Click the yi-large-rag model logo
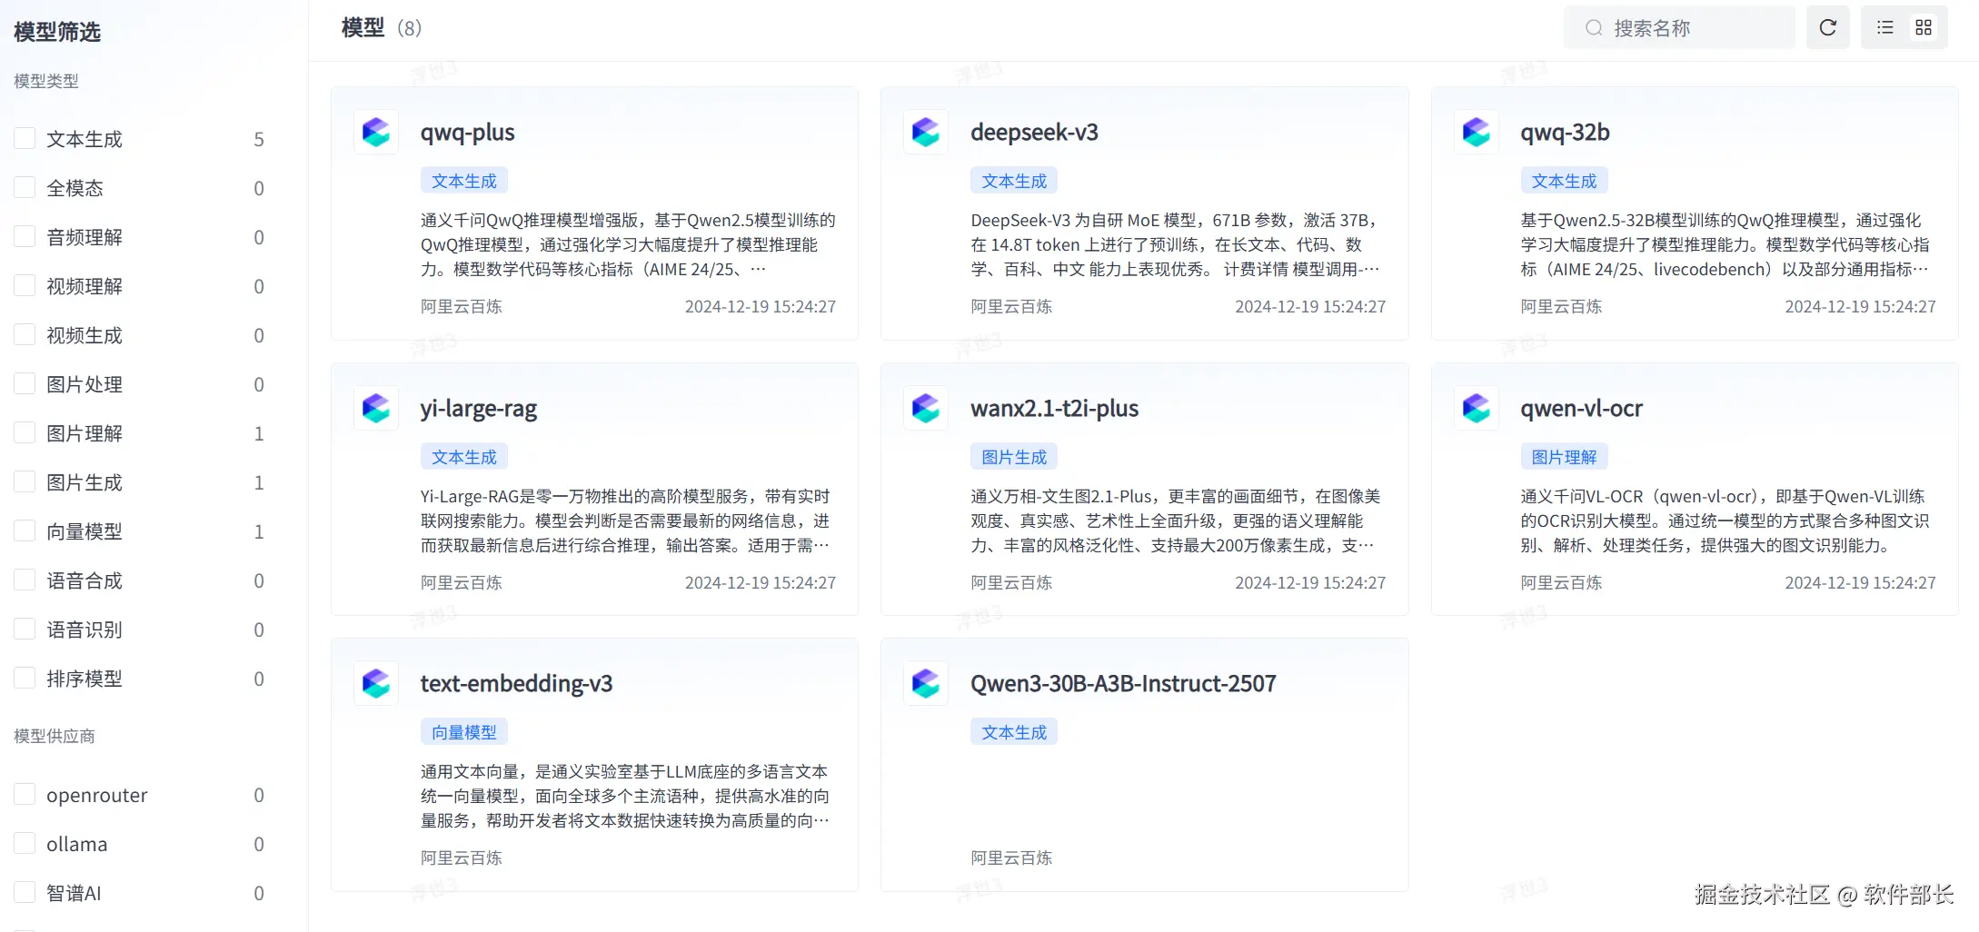 pos(376,409)
